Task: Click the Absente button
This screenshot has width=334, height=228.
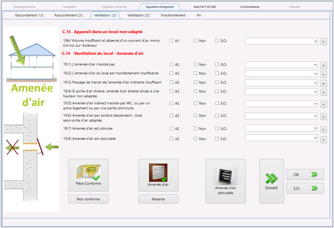Action: coord(158,199)
